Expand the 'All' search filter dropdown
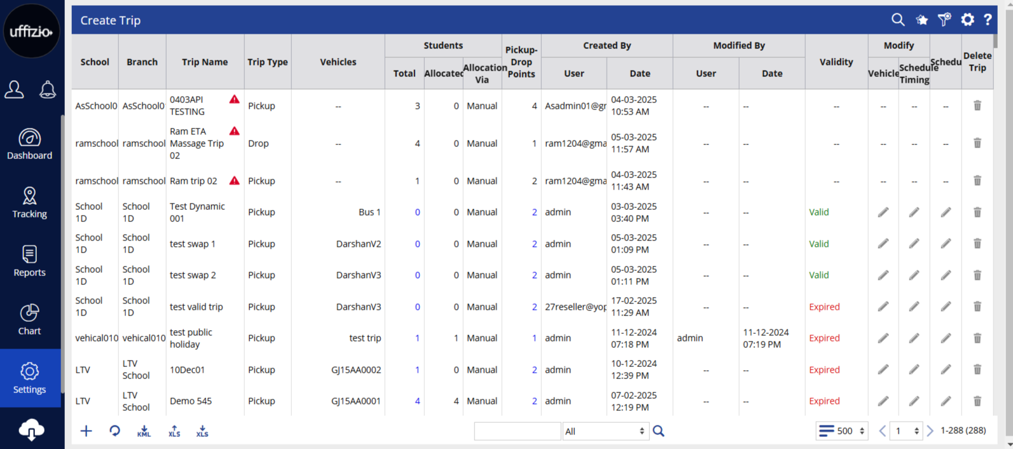The image size is (1013, 449). 605,431
